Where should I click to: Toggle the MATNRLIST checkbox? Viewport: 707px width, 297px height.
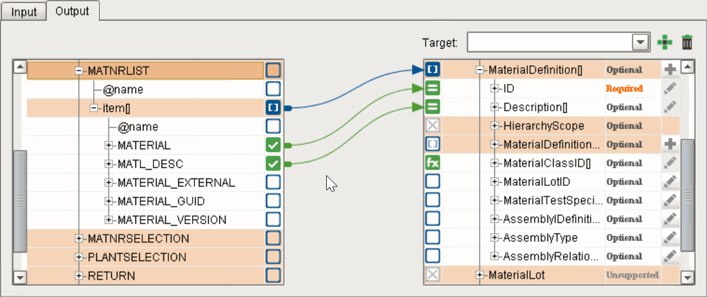point(273,70)
